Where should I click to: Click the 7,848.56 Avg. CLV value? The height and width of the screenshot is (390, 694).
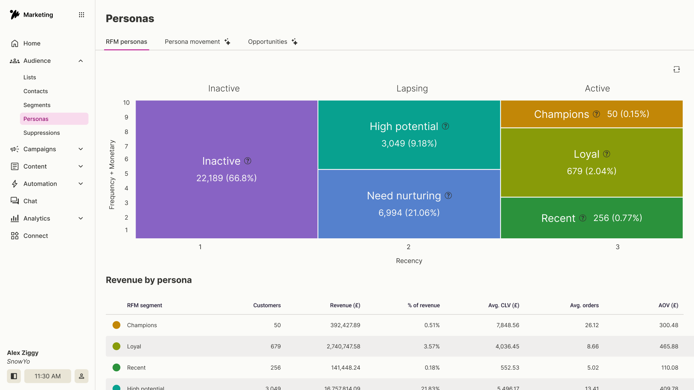507,325
